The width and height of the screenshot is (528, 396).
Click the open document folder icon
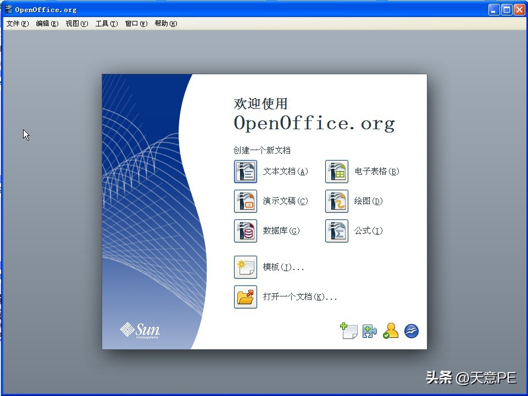pyautogui.click(x=246, y=297)
